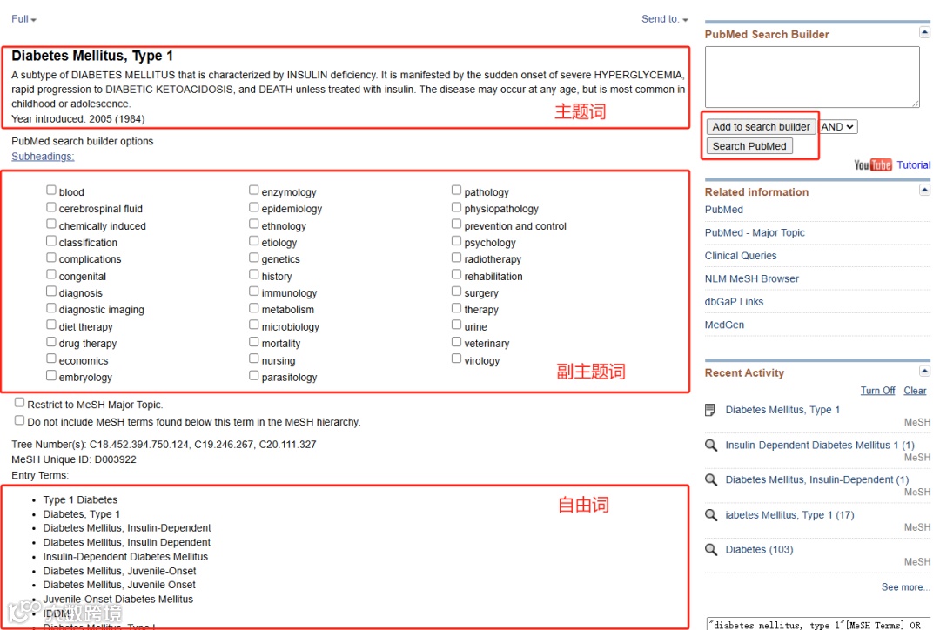Check the therapy subheading

(x=456, y=307)
